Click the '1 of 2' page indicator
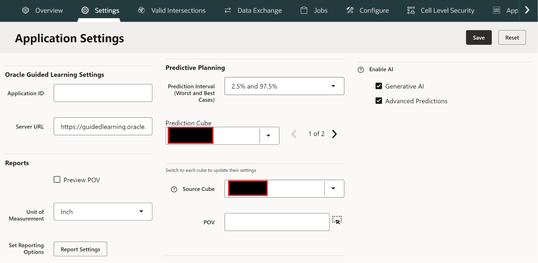 tap(317, 134)
